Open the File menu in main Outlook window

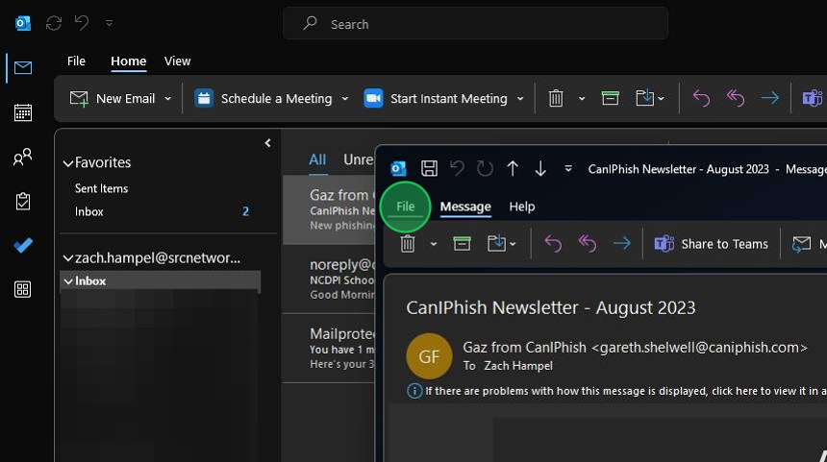coord(76,61)
